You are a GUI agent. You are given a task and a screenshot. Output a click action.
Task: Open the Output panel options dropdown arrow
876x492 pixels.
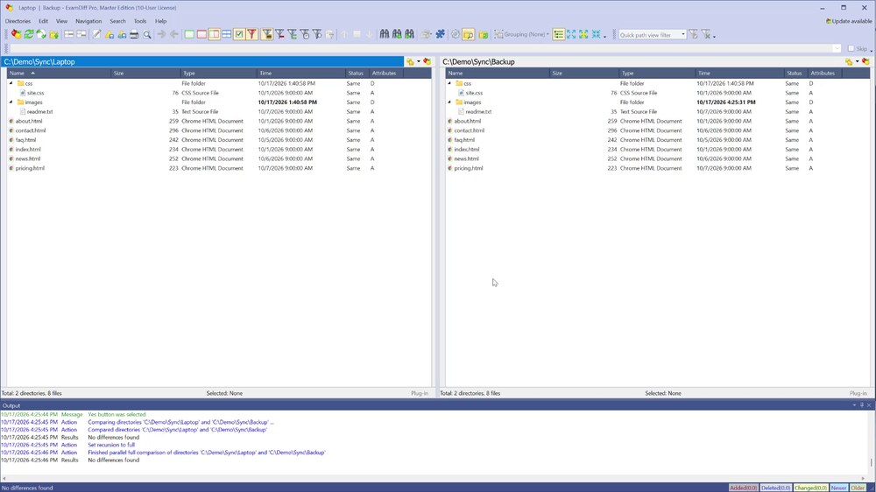854,405
